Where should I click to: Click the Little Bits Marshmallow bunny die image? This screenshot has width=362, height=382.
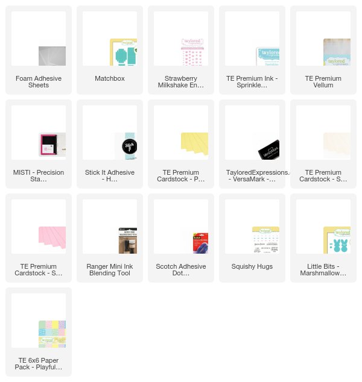coord(337,240)
